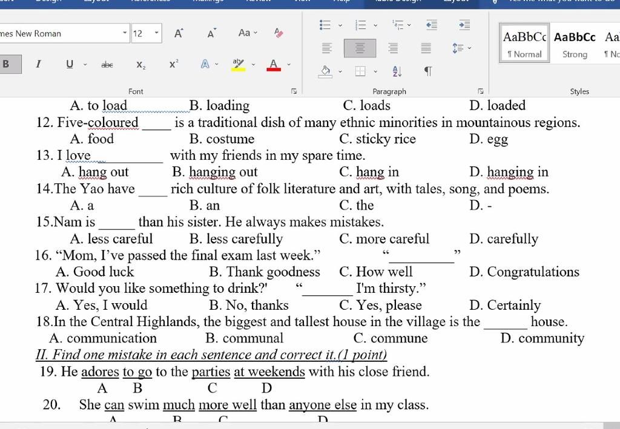Image resolution: width=620 pixels, height=429 pixels.
Task: Click the underlined word 'adores' in sentence 19
Action: tap(100, 372)
